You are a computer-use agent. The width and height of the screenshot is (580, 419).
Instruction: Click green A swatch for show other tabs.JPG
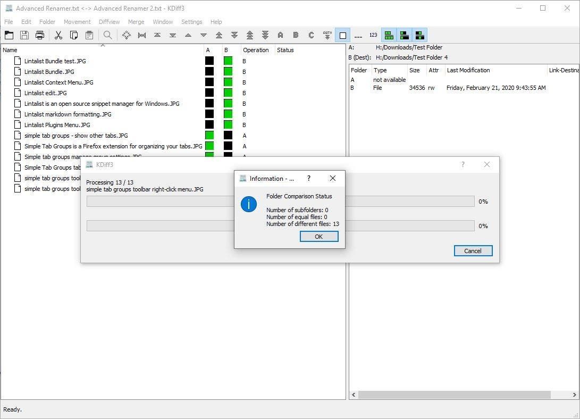(x=209, y=136)
